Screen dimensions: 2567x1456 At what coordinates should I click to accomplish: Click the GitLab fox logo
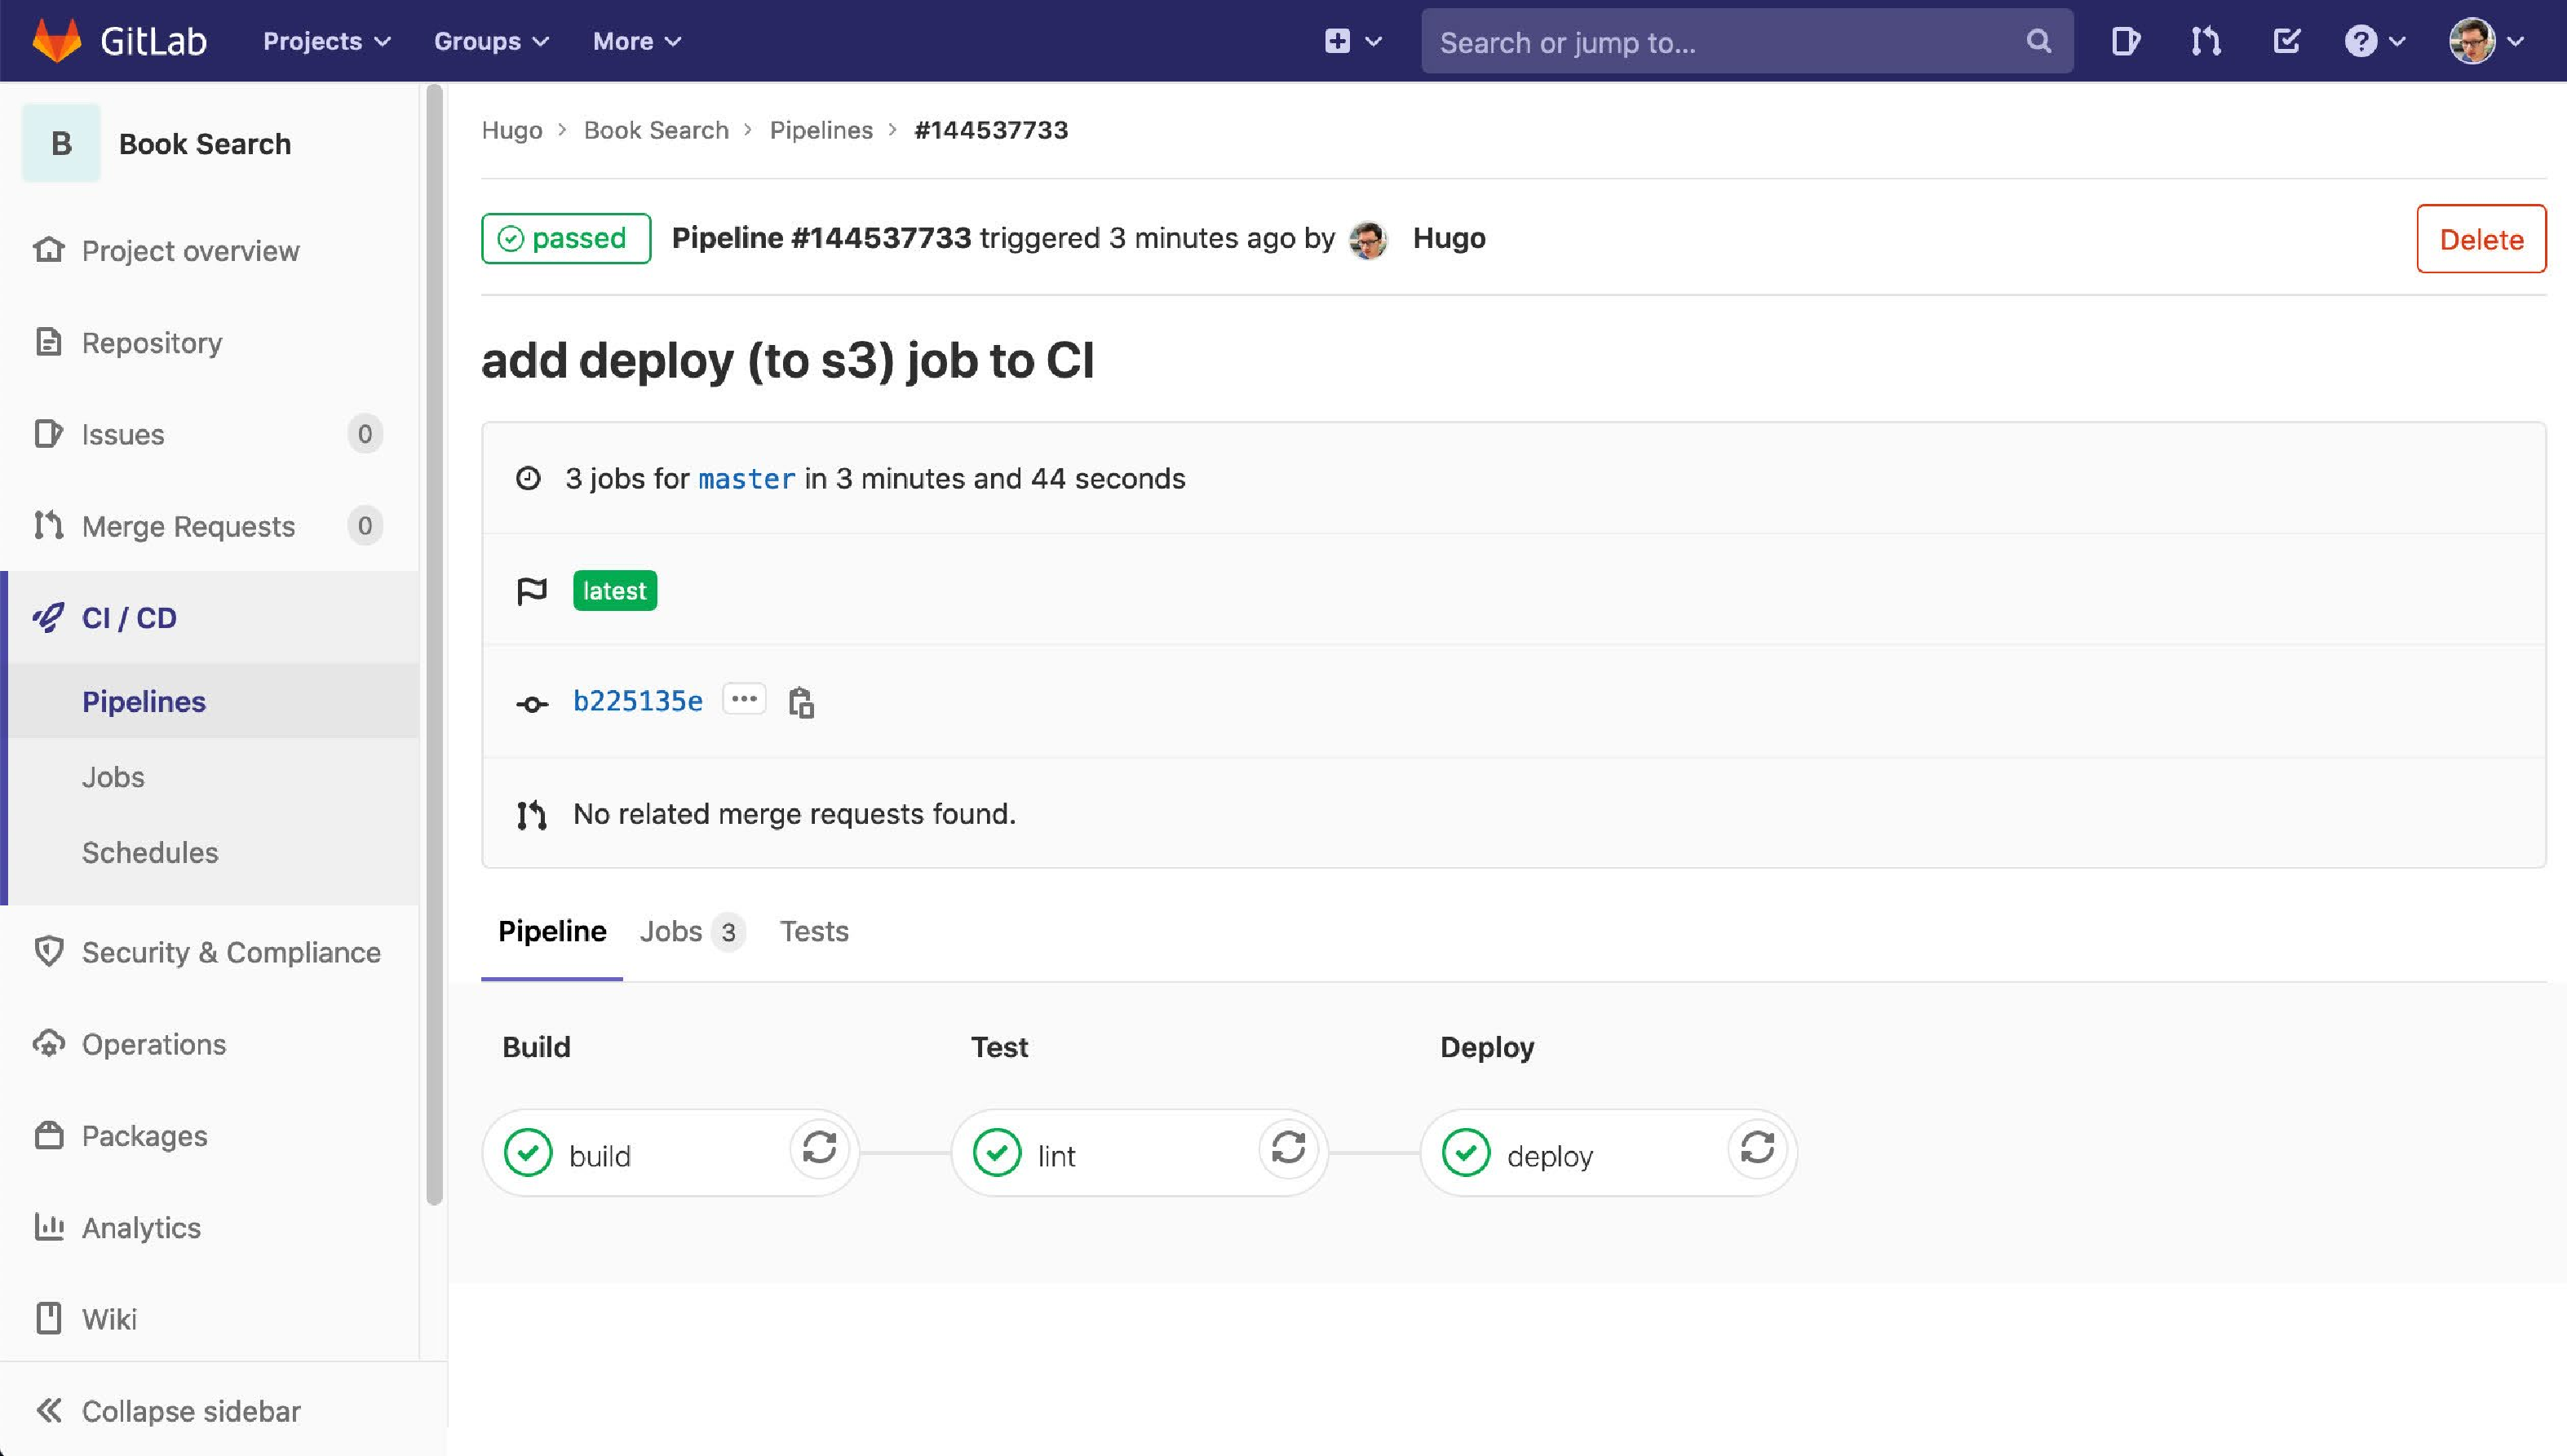(x=56, y=40)
